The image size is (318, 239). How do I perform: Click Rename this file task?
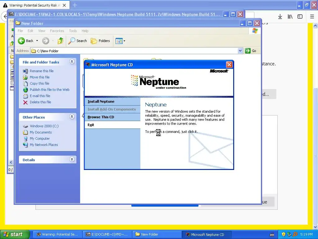click(42, 71)
